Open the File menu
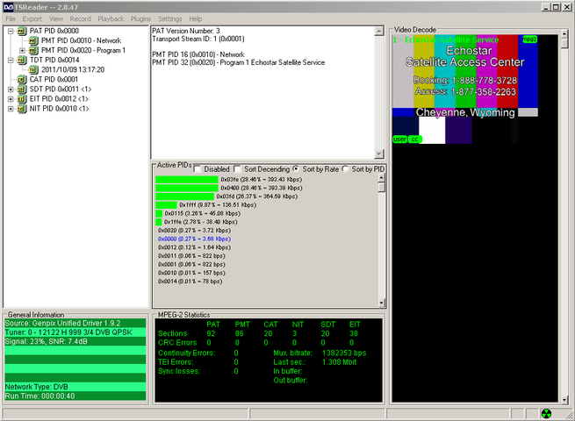This screenshot has width=575, height=421. point(11,18)
